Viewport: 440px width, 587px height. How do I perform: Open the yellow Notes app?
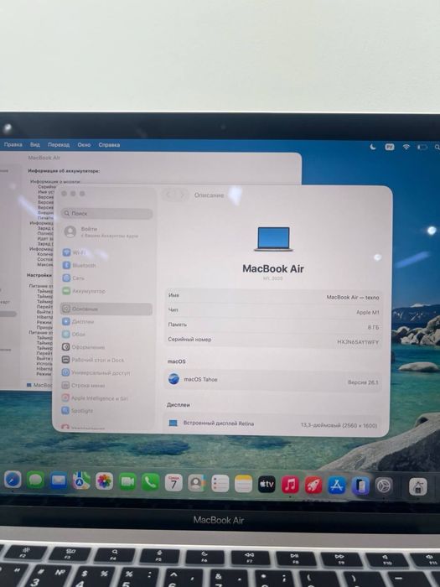(x=243, y=484)
